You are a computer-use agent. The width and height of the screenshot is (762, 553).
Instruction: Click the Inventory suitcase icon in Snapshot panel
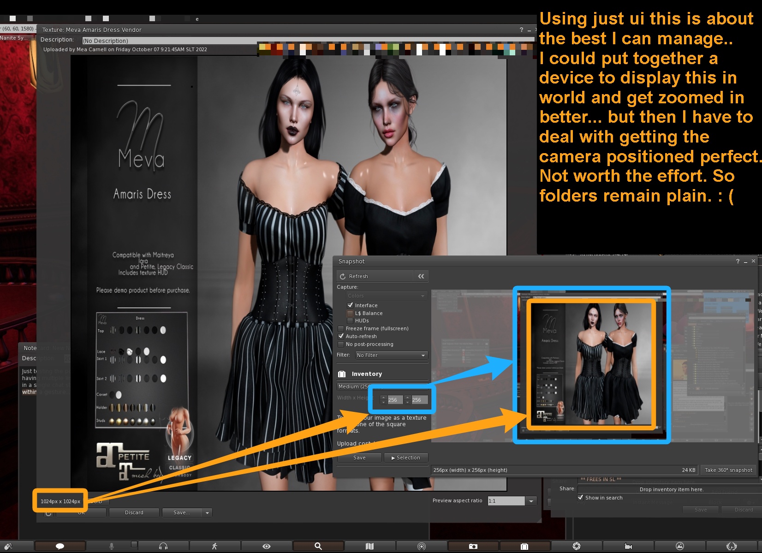[342, 374]
